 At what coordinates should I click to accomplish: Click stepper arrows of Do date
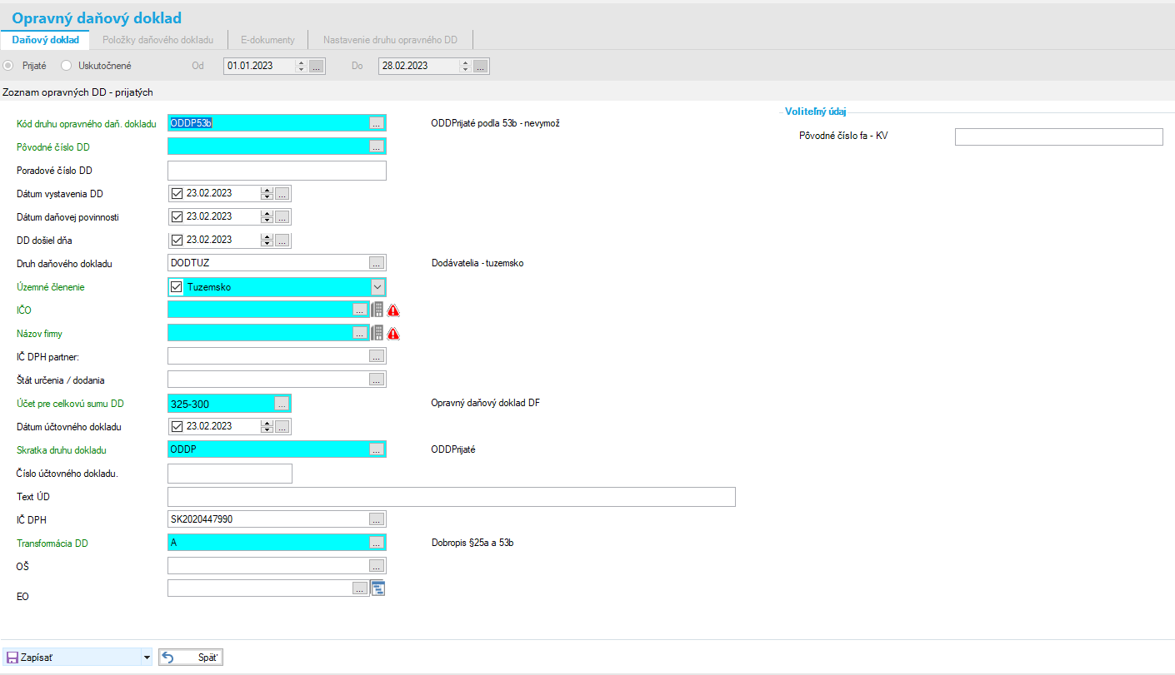466,66
